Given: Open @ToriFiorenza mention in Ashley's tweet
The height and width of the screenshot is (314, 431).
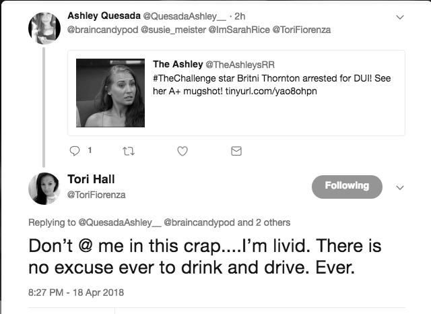Looking at the screenshot, I should tap(302, 30).
